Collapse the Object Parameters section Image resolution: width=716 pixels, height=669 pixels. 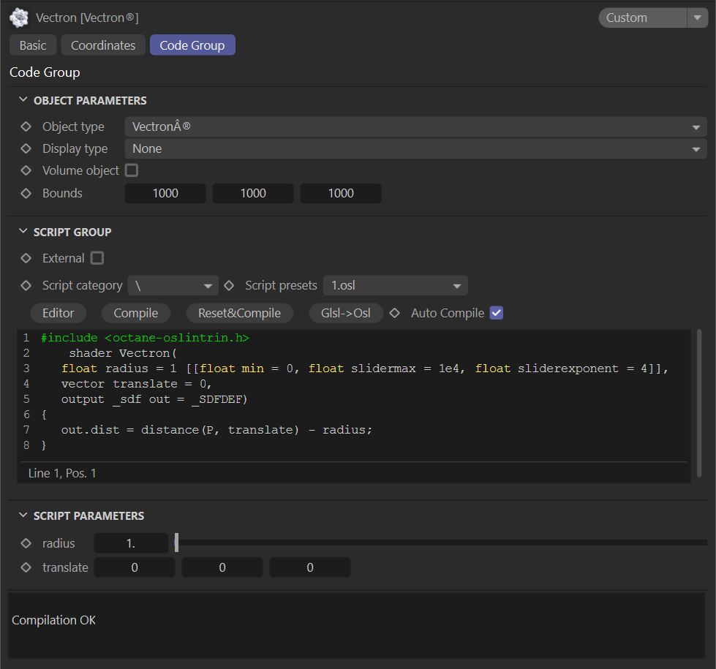click(x=23, y=101)
